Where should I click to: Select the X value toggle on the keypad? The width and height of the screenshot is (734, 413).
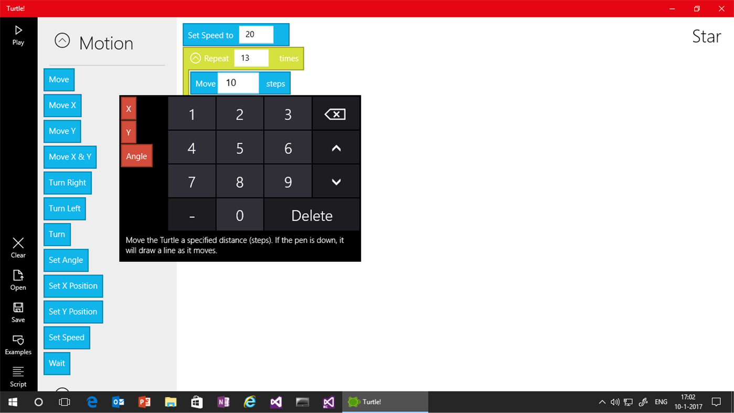[x=129, y=108]
